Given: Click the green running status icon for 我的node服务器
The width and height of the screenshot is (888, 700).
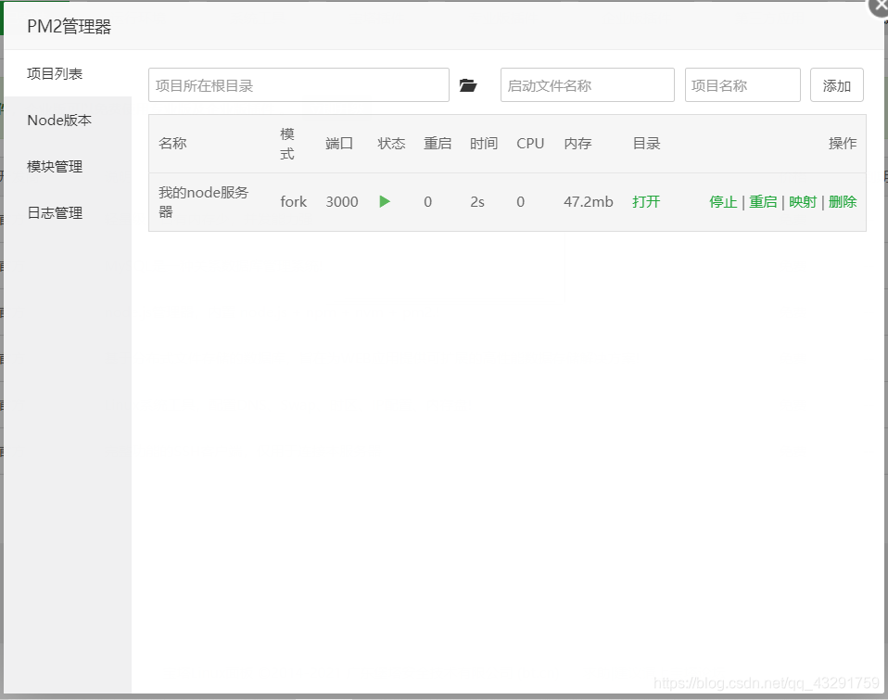Looking at the screenshot, I should coord(385,201).
